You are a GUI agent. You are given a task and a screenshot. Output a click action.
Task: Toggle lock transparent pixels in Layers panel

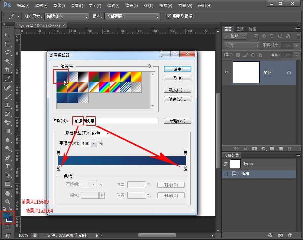[x=238, y=55]
